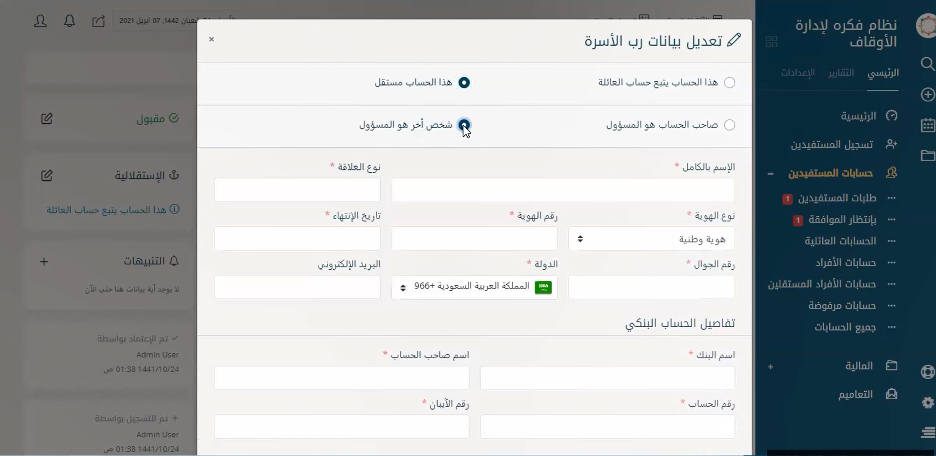The height and width of the screenshot is (456, 936).
Task: Click the edit icon next to مقبول
Action: [47, 119]
